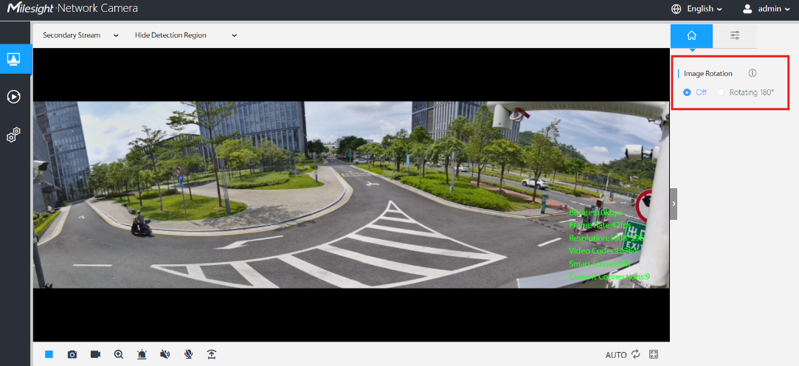This screenshot has height=366, width=799.
Task: Select the home tab in side panel
Action: pyautogui.click(x=691, y=35)
